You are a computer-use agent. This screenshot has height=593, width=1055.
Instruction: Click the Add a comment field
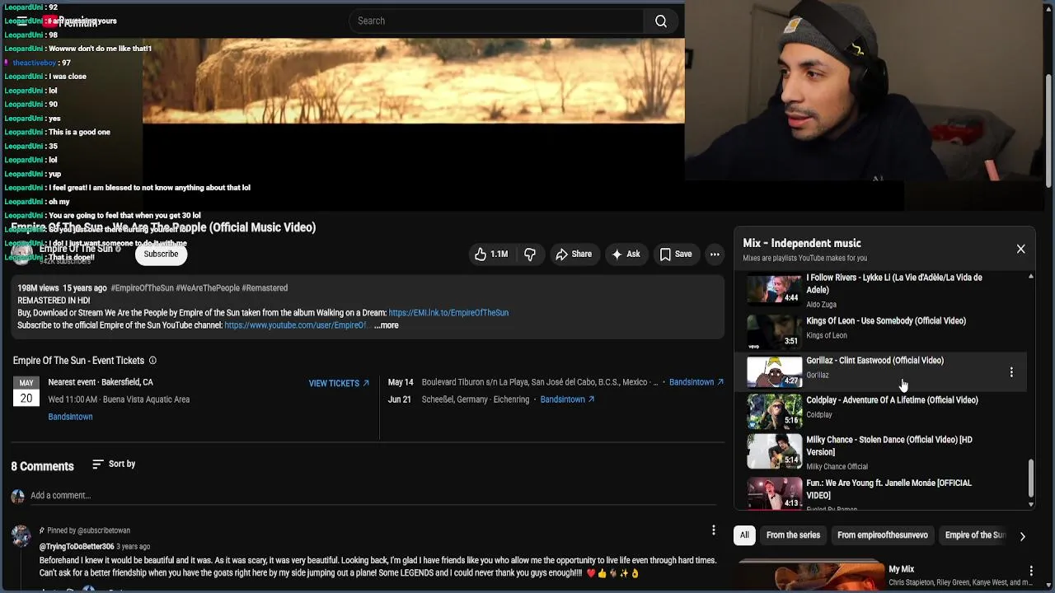[373, 496]
